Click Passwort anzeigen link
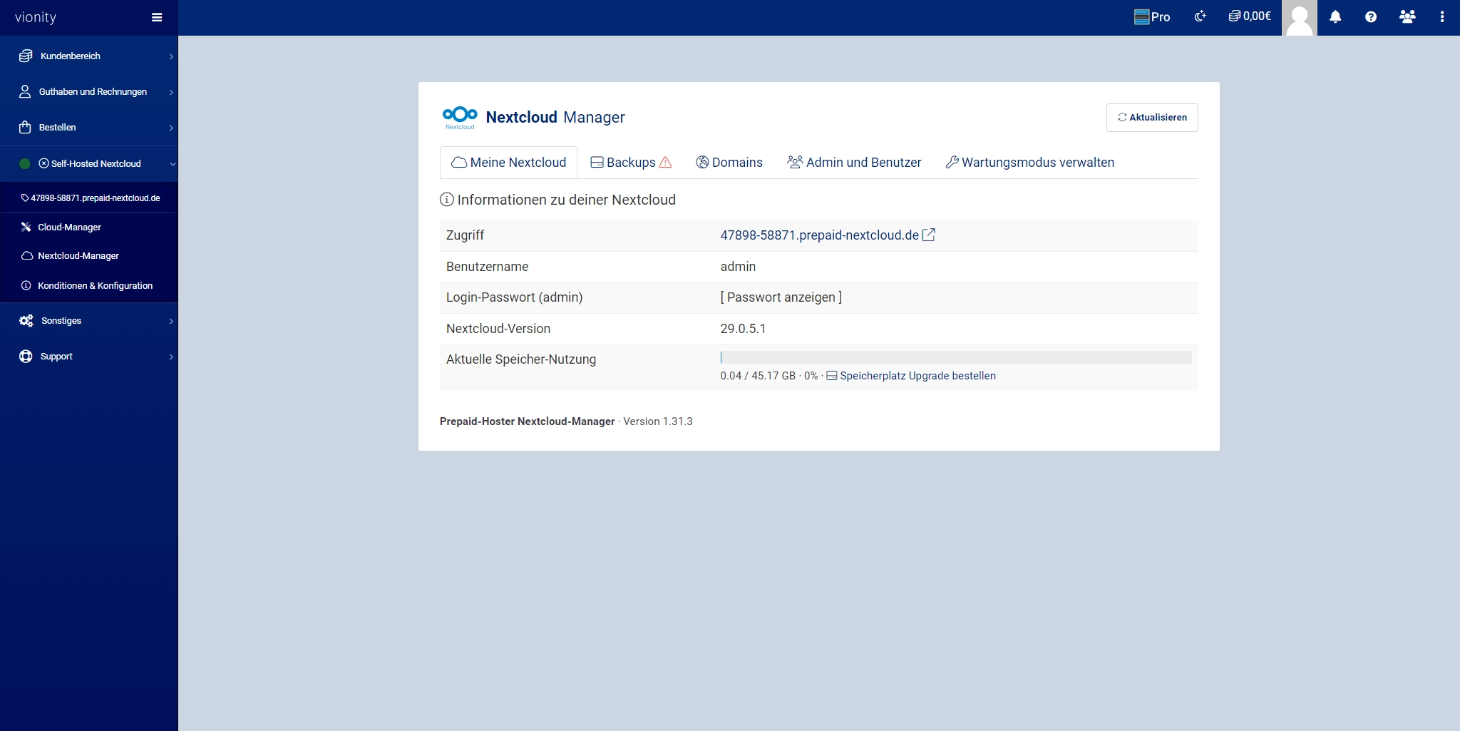The width and height of the screenshot is (1460, 731). point(781,297)
